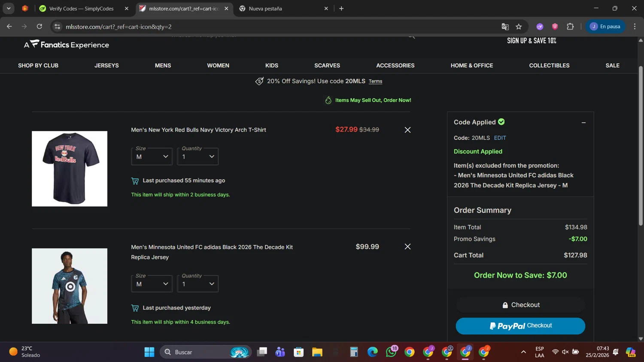Screen dimensions: 644x362
Task: Open KIDS menu
Action: (272, 66)
